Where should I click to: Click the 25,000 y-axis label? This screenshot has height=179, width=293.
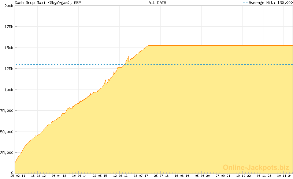point(7,153)
